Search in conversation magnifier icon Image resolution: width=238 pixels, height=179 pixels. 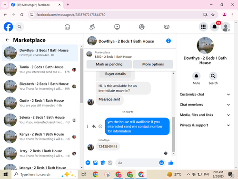coord(213,76)
